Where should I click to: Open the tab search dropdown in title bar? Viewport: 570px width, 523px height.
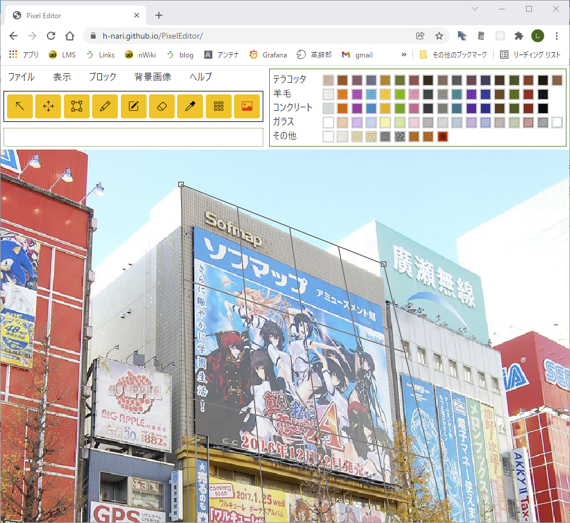coord(475,9)
